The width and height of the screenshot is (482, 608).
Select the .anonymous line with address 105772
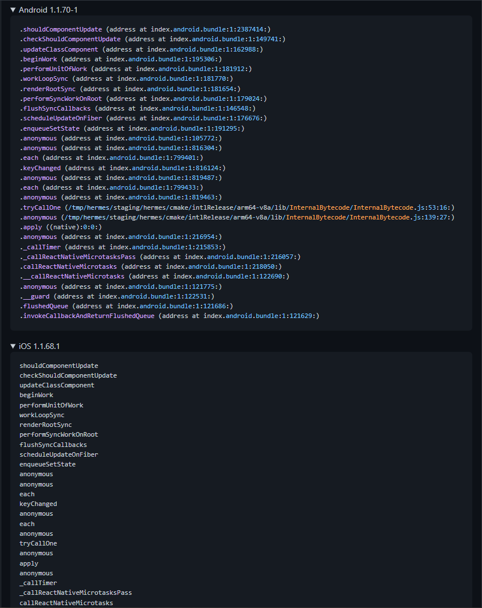[x=121, y=138]
